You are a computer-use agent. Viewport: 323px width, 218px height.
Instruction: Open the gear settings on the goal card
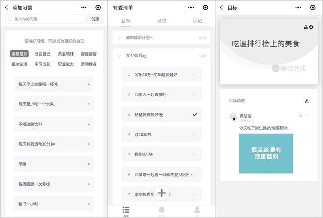tap(311, 27)
